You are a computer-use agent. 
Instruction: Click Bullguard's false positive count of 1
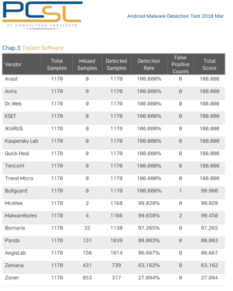pyautogui.click(x=181, y=191)
